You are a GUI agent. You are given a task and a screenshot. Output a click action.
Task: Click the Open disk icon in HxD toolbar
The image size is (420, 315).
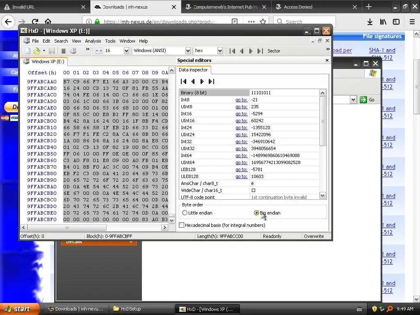(73, 50)
